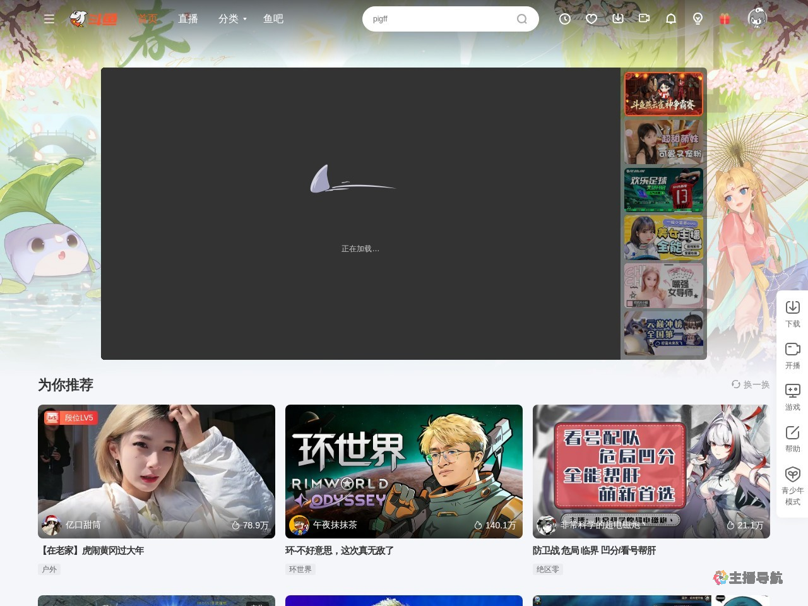
Task: Click 换一换 to refresh recommendations
Action: click(x=751, y=384)
